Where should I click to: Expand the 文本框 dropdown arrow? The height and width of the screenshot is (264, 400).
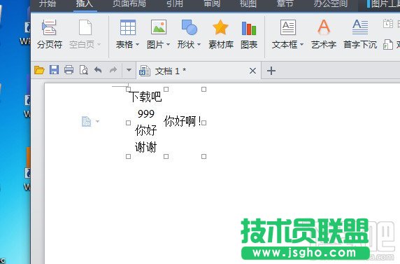click(302, 45)
